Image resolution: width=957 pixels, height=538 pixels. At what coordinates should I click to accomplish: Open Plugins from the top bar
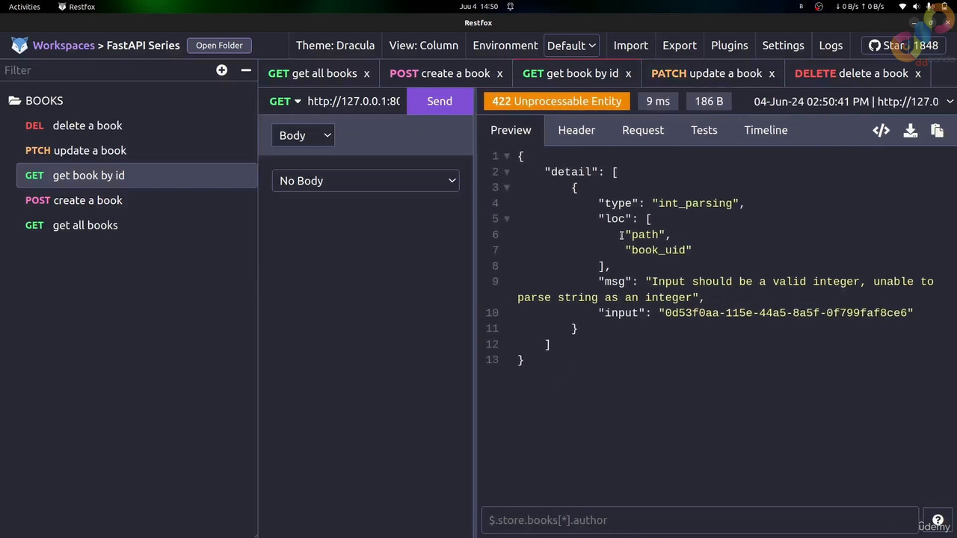click(x=729, y=46)
